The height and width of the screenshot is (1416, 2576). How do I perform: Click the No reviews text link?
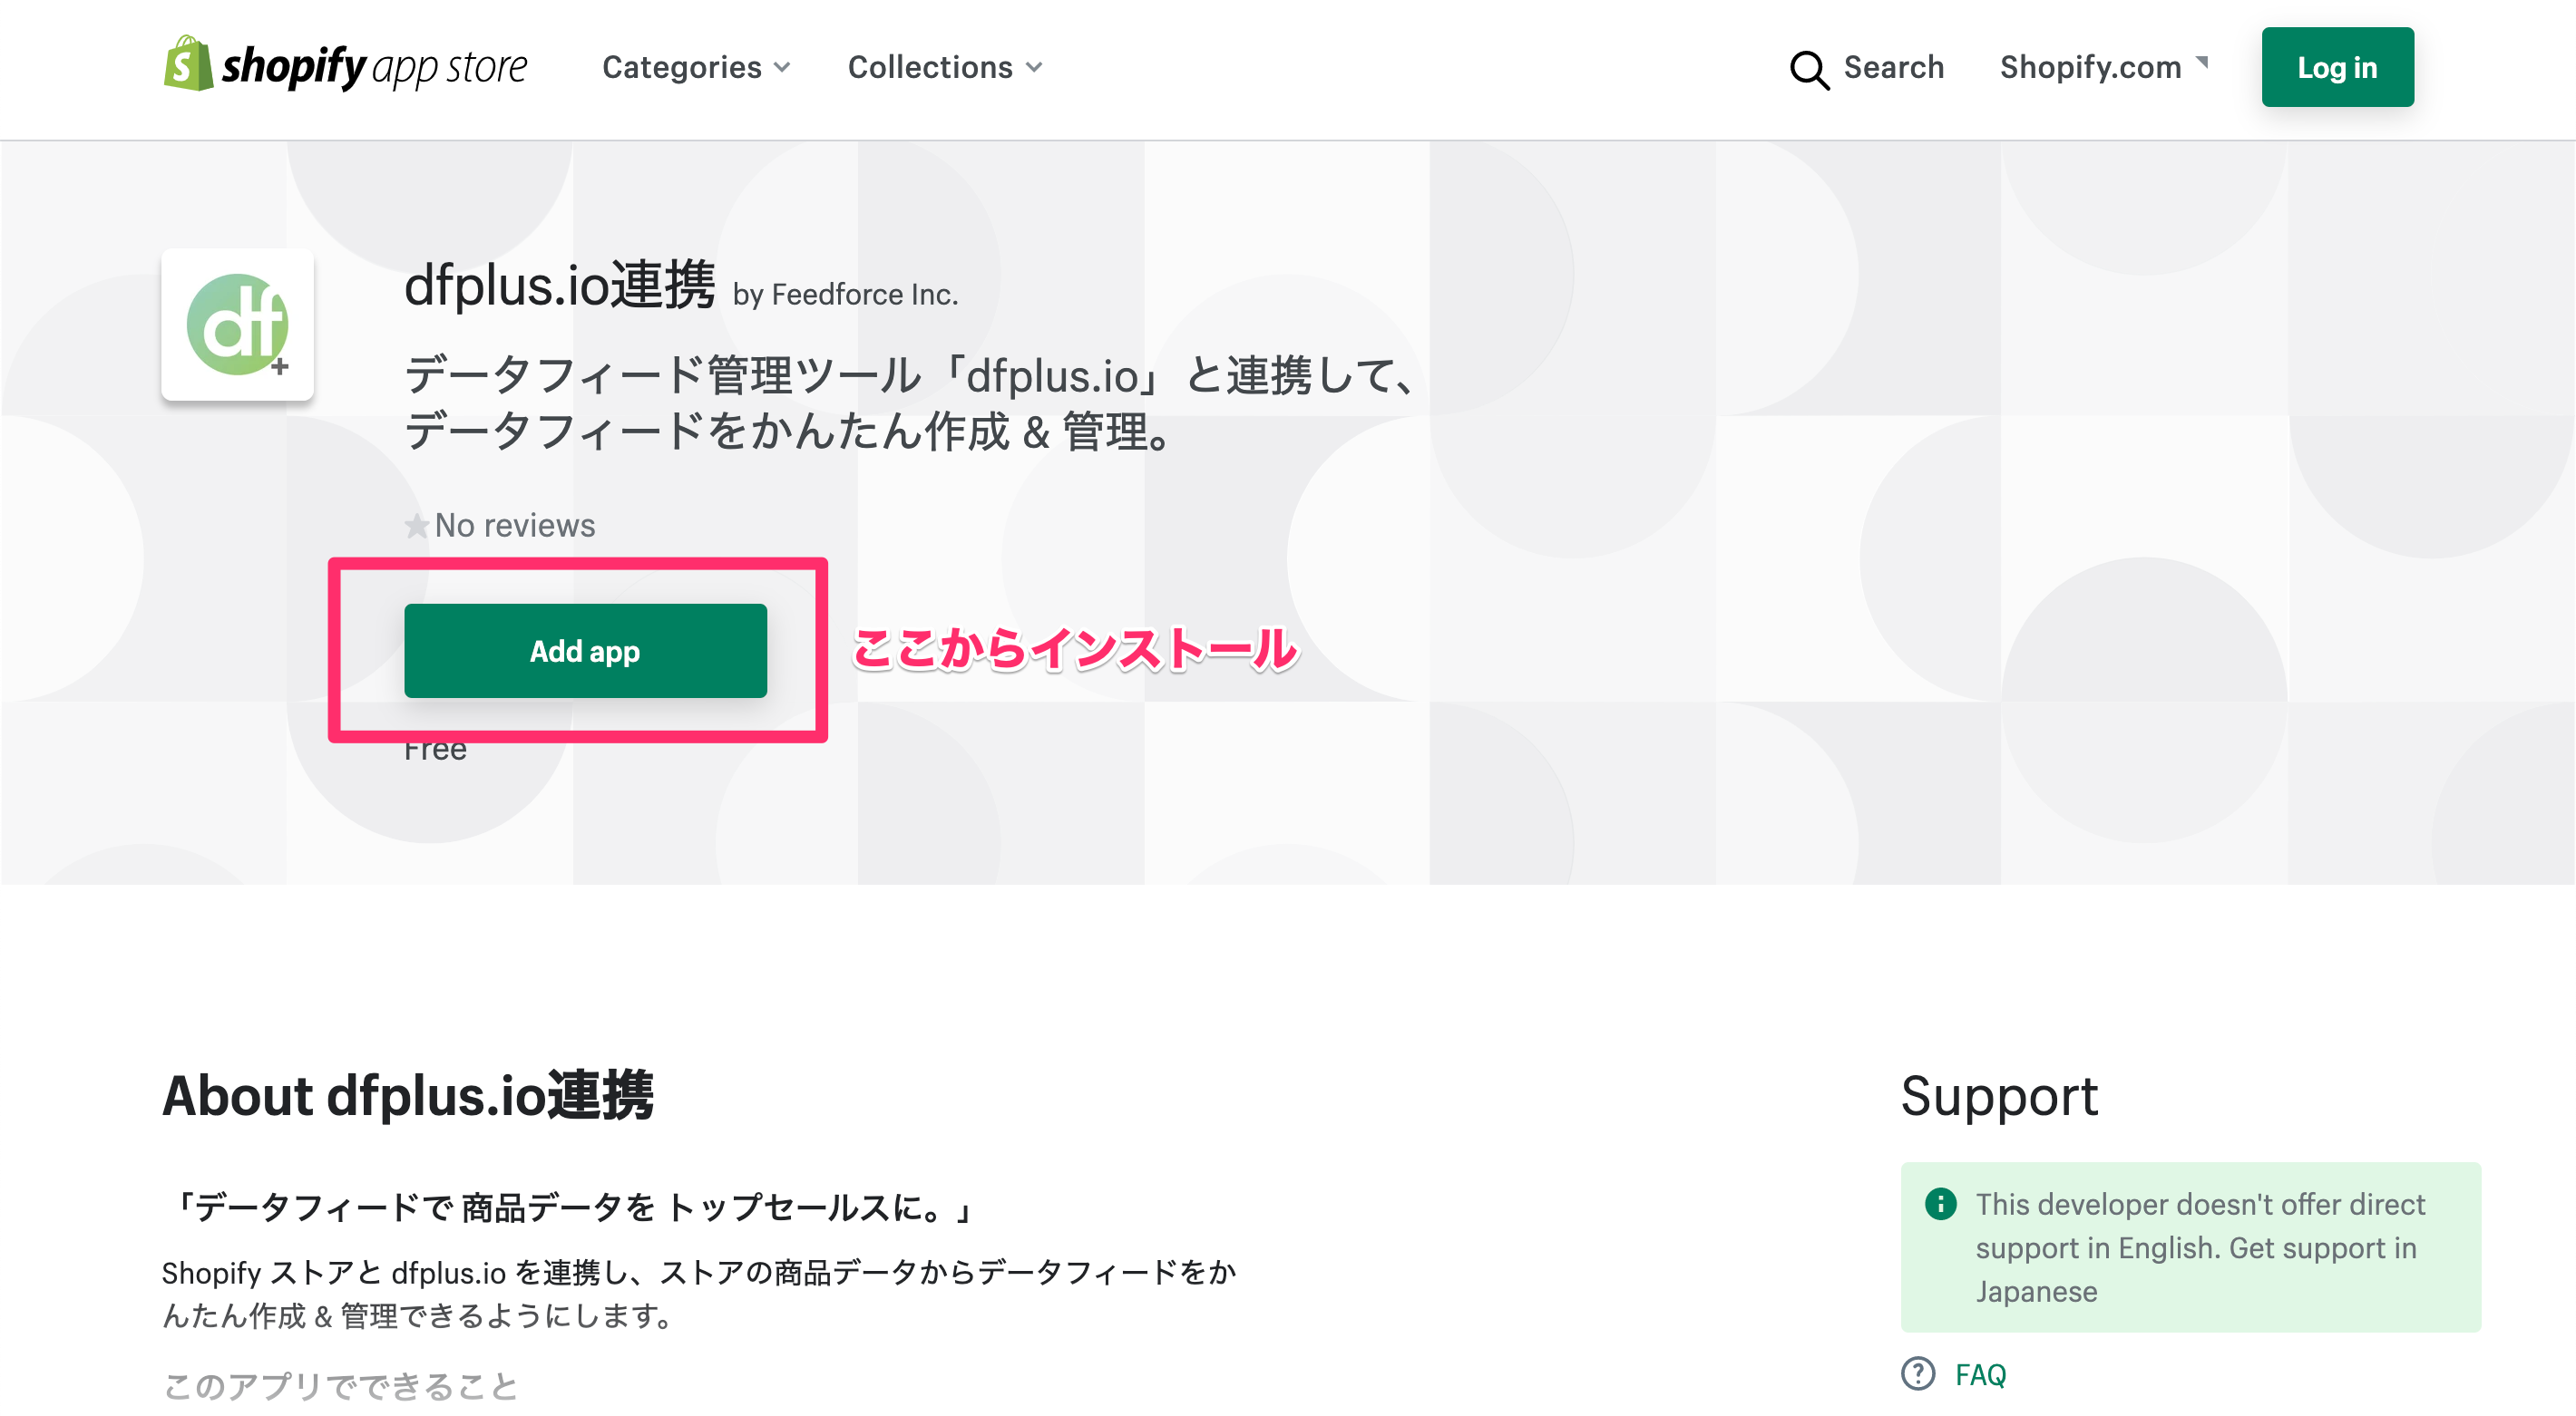(515, 526)
